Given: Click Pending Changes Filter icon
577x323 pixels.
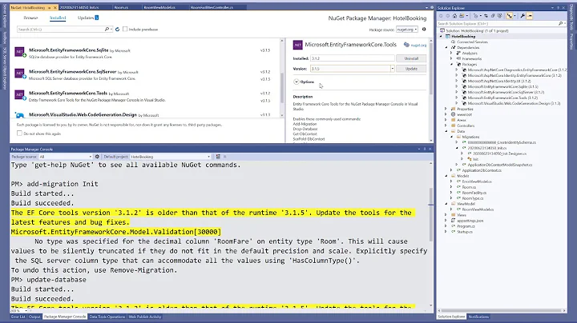Looking at the screenshot, I should point(476,16).
